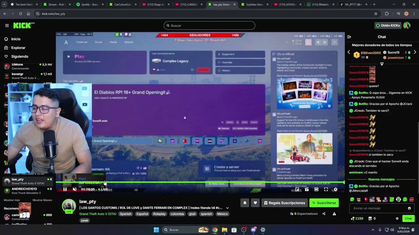The height and width of the screenshot is (235, 419).
Task: Switch to CarCultureColombia browser tab
Action: (122, 5)
